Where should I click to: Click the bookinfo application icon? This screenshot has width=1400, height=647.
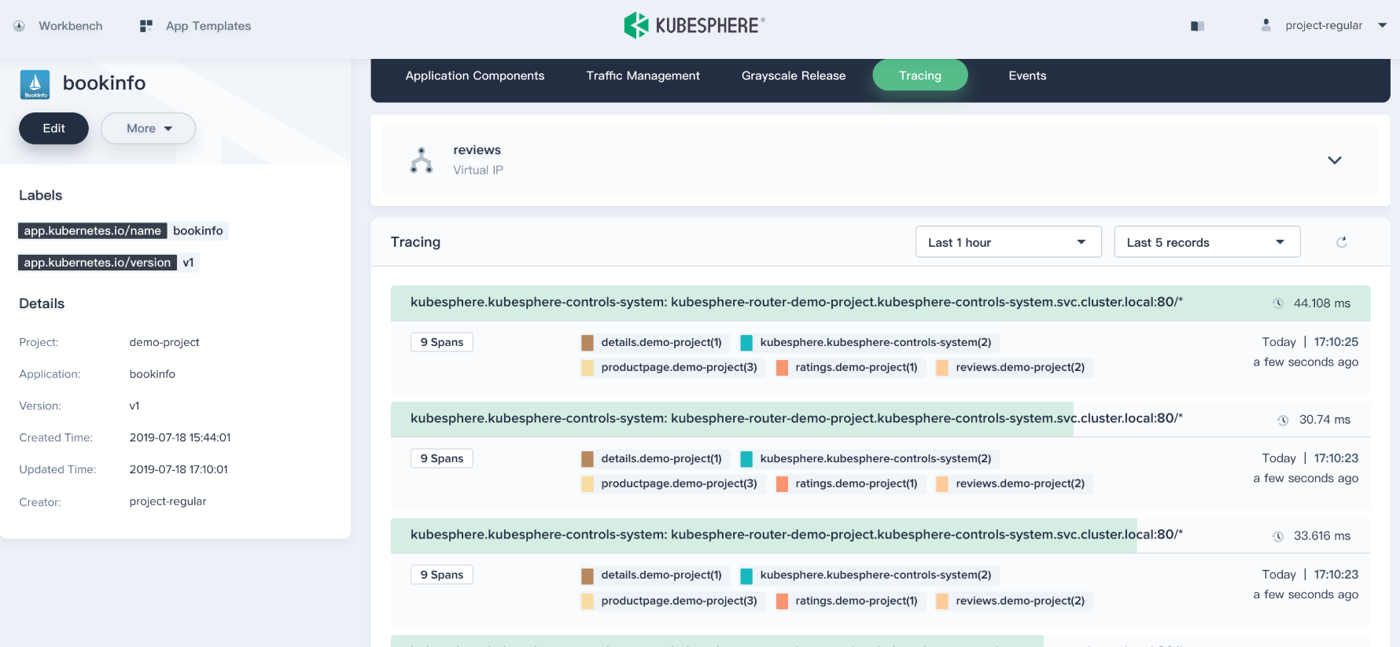tap(35, 84)
